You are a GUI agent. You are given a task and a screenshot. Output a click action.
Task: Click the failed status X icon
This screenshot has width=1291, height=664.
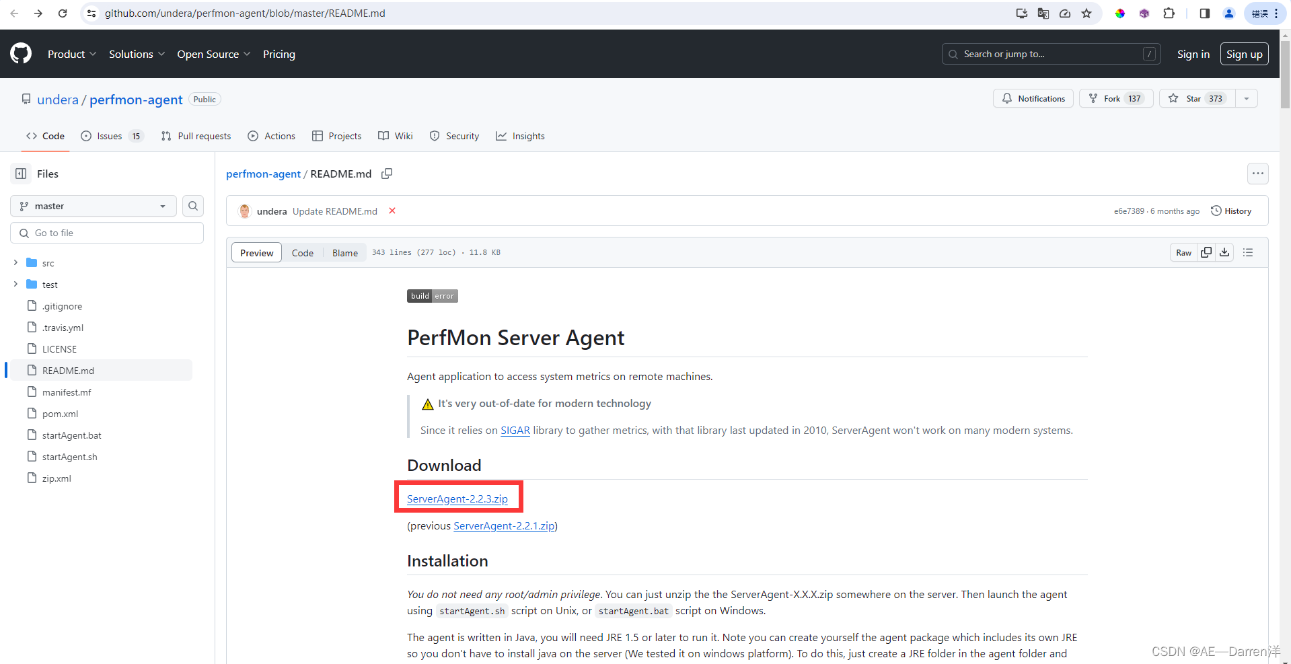pos(392,211)
